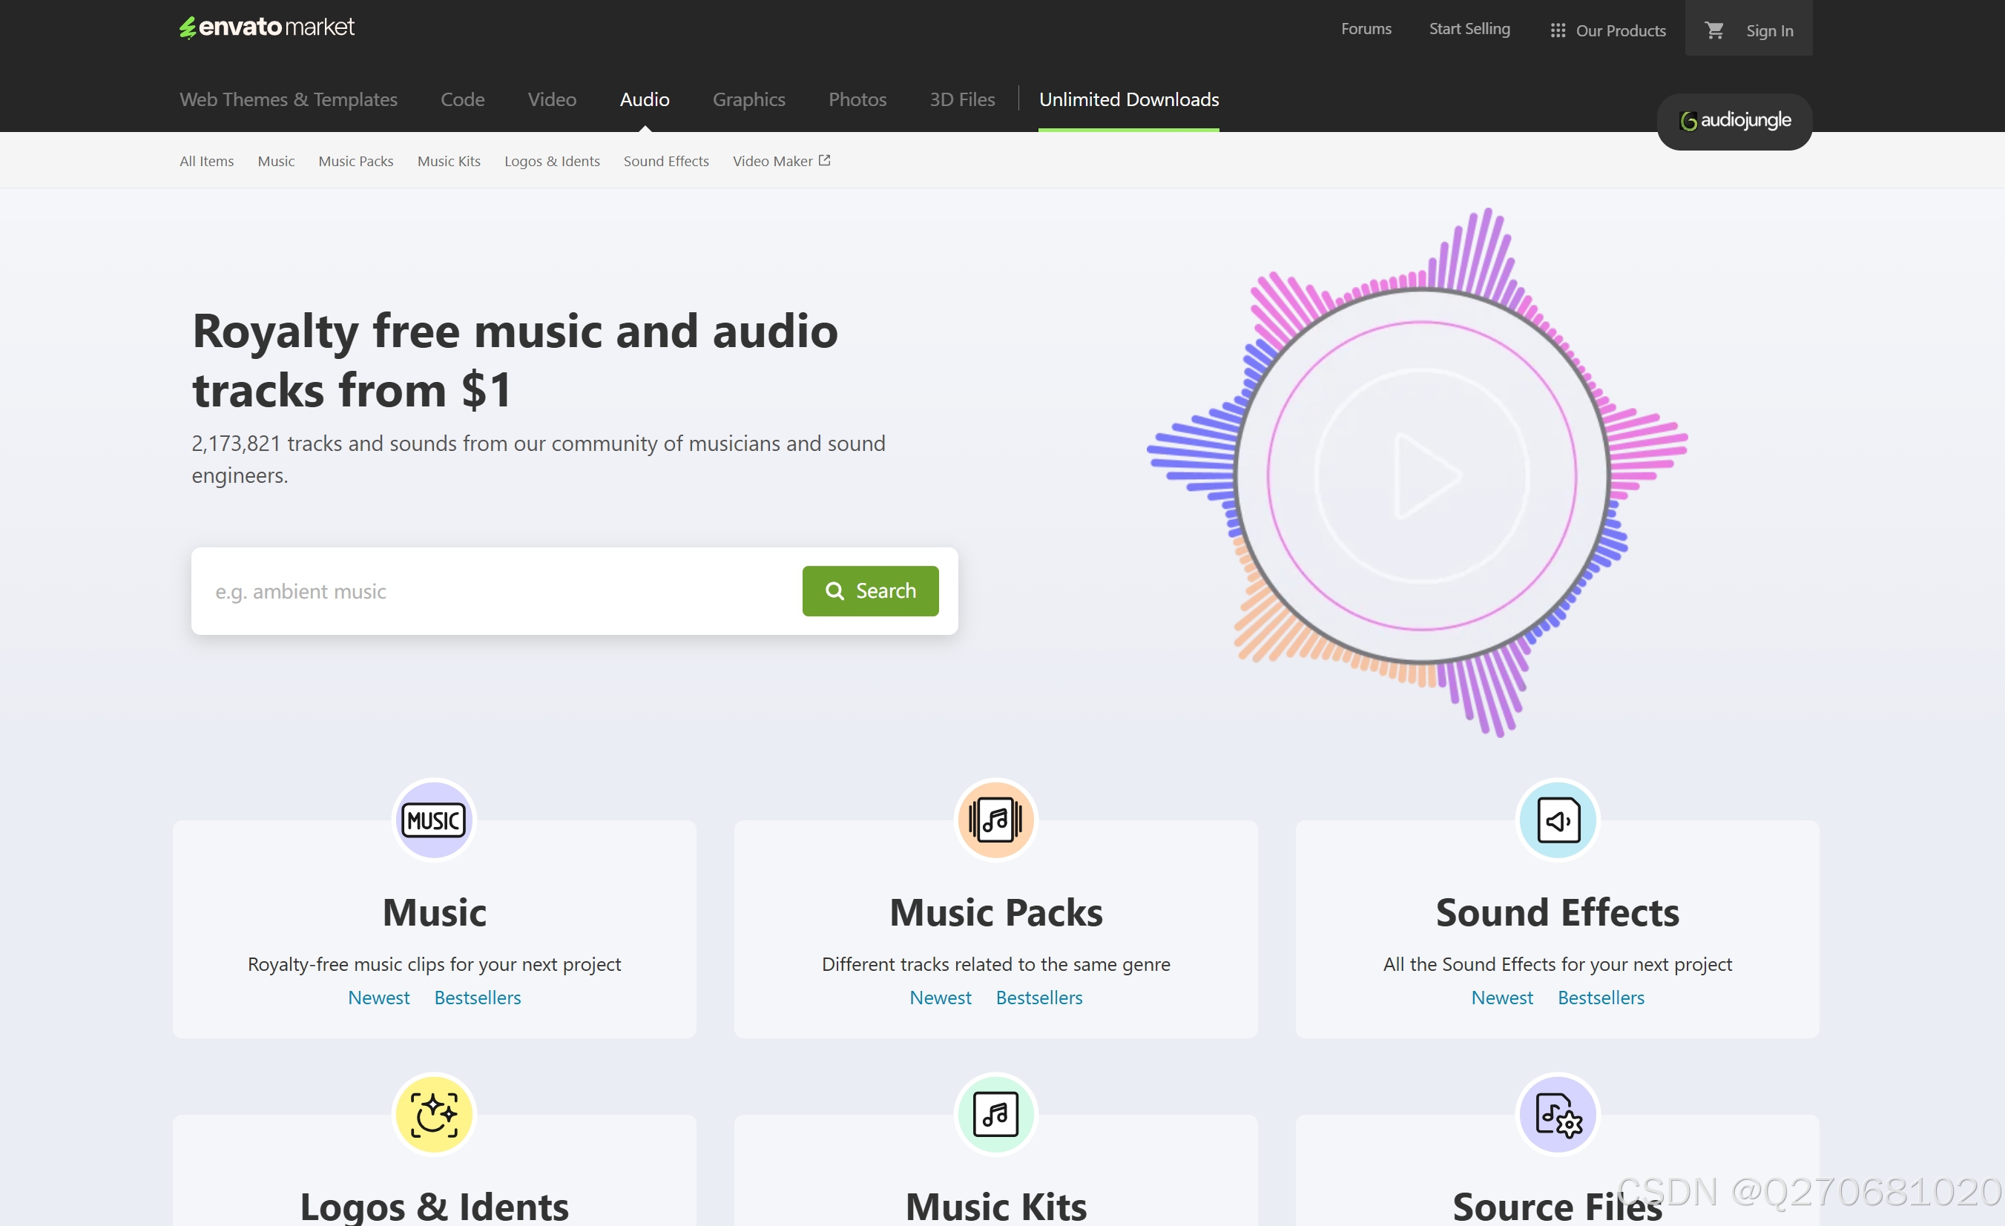Click the Envato Market logo
2005x1226 pixels.
tap(267, 27)
